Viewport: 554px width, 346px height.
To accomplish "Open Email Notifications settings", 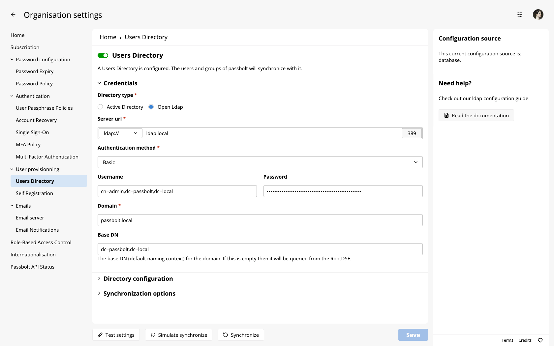I will pyautogui.click(x=37, y=230).
